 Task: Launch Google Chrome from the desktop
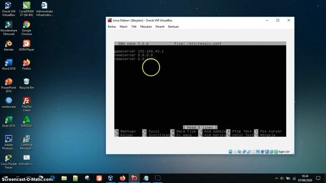(x=26, y=28)
